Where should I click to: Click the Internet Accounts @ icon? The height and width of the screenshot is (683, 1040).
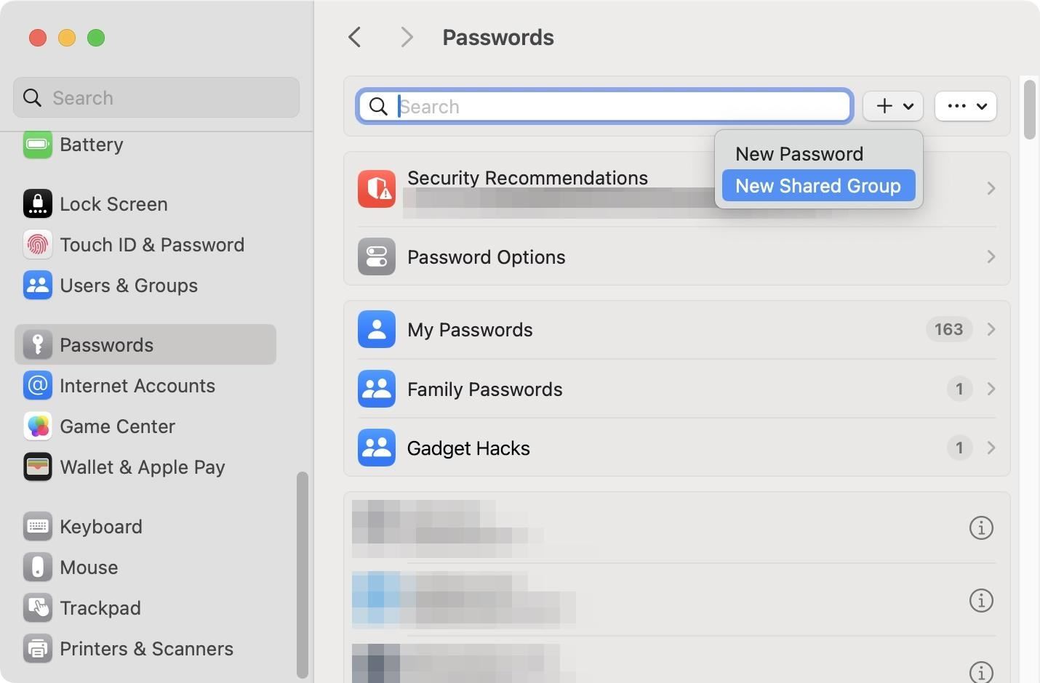(38, 386)
